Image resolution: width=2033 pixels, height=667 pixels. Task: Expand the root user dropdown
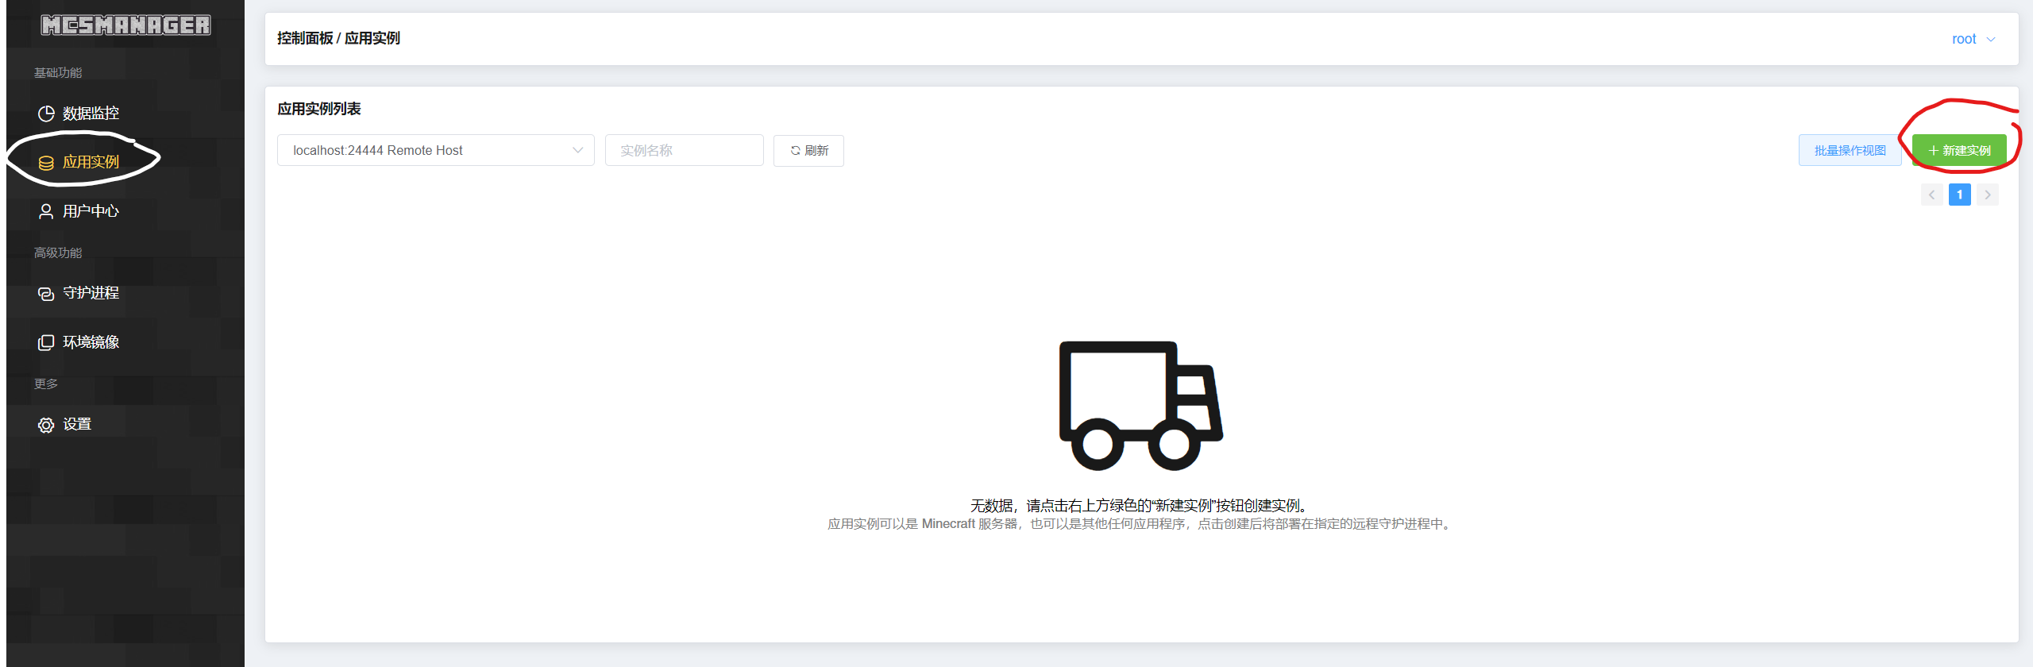click(x=1973, y=39)
